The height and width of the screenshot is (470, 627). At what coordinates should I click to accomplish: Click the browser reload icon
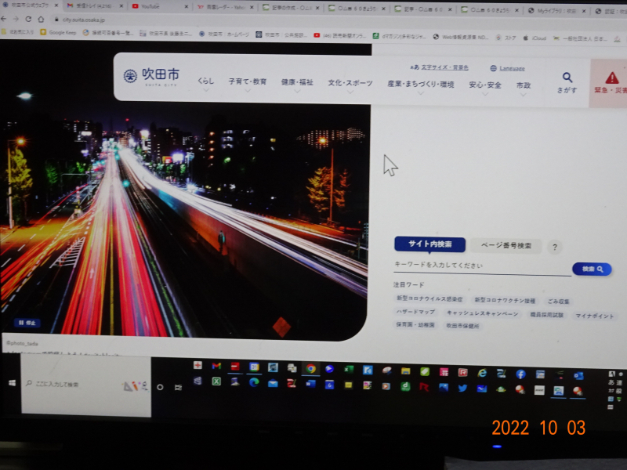click(28, 19)
